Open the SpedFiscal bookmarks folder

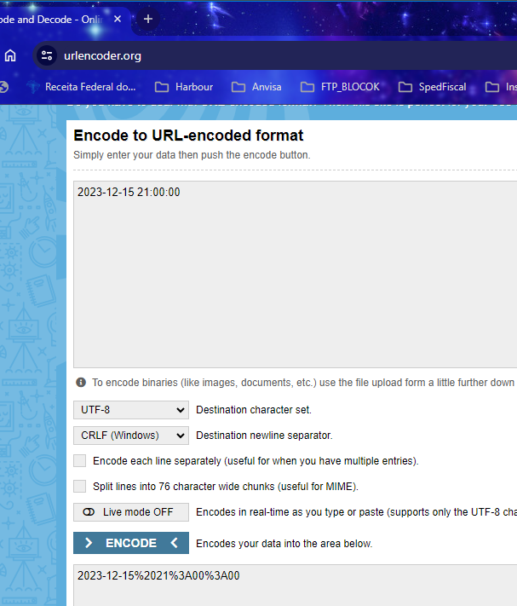[433, 87]
